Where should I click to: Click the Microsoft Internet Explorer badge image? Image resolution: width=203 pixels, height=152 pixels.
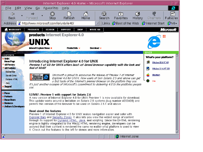(x=40, y=77)
